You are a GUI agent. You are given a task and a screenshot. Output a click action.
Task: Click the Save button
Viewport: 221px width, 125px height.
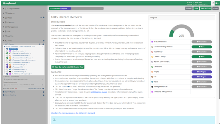pos(196,8)
